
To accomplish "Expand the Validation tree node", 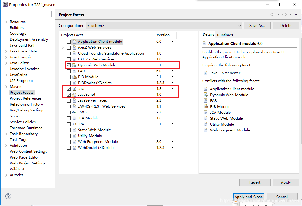I will pyautogui.click(x=6, y=146).
